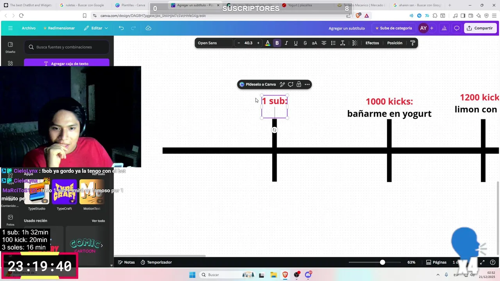Open the Posición panel

point(395,43)
